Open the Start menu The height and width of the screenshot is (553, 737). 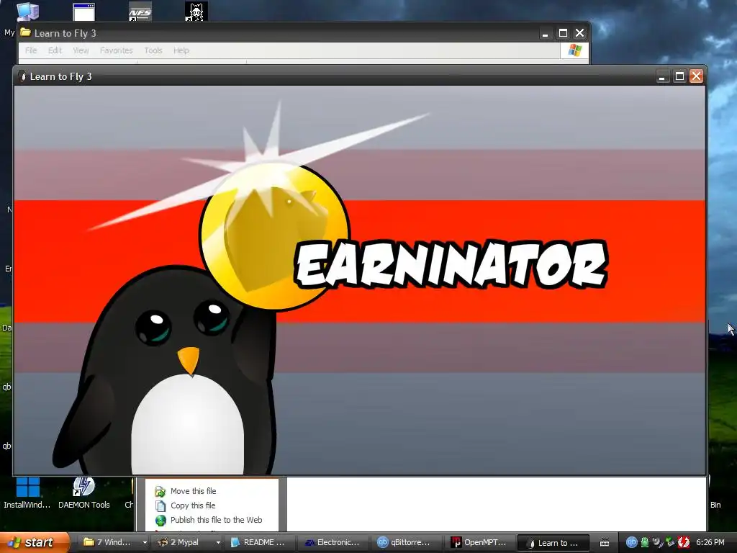(33, 543)
